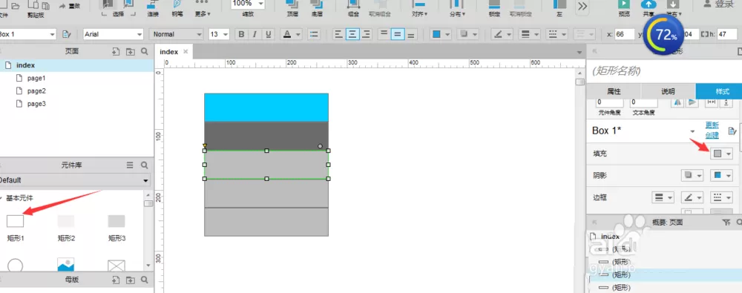
Task: Click the add folder icon in 页面 panel
Action: (130, 52)
